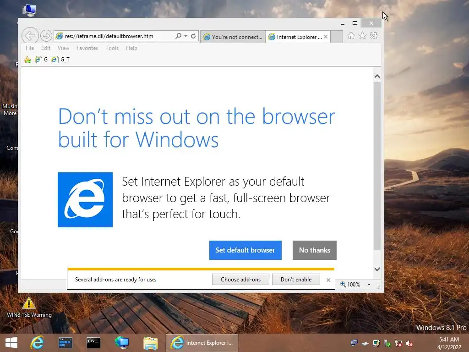Click the safely remove hardware tray icon
Viewport: 469px width, 352px height.
(365, 343)
